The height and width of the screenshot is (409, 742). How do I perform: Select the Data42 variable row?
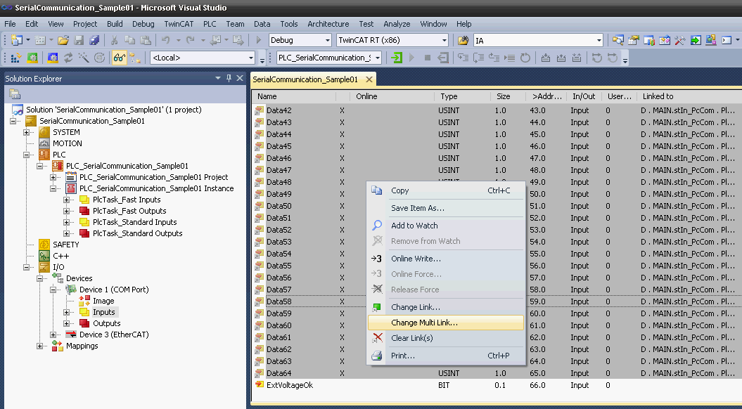click(497, 110)
